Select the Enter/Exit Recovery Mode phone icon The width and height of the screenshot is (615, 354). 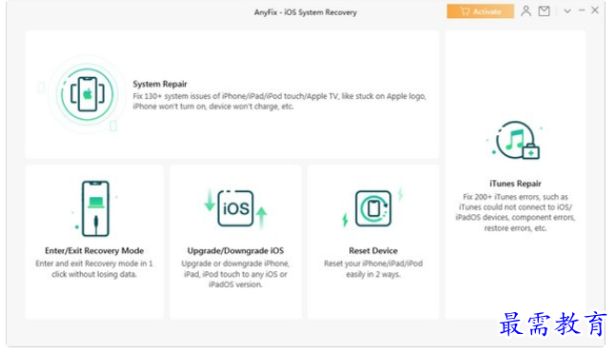pyautogui.click(x=95, y=208)
